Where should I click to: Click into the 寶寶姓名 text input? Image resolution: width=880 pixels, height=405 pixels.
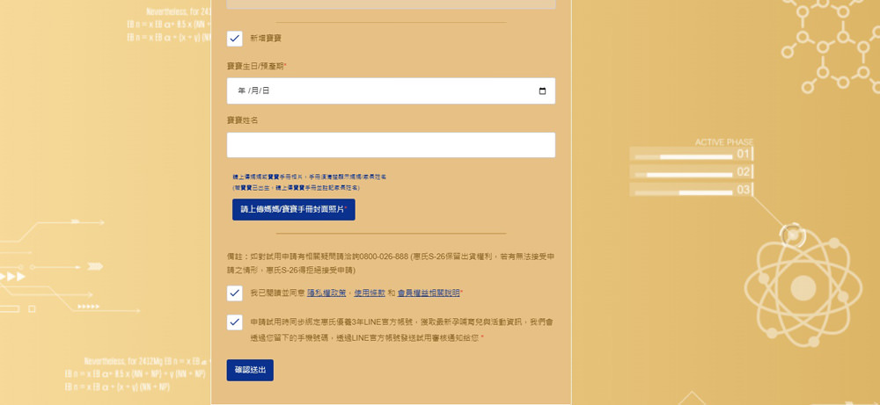[391, 145]
